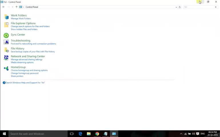Launch Microsoft Edge from the taskbar

tap(80, 134)
